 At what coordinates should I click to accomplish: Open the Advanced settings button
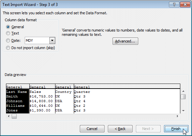point(125,41)
